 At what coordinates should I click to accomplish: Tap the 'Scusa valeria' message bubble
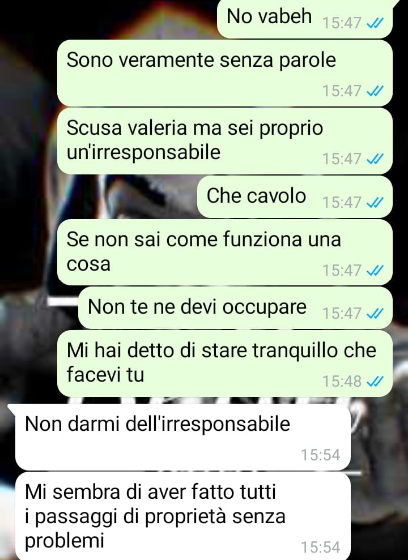(225, 141)
